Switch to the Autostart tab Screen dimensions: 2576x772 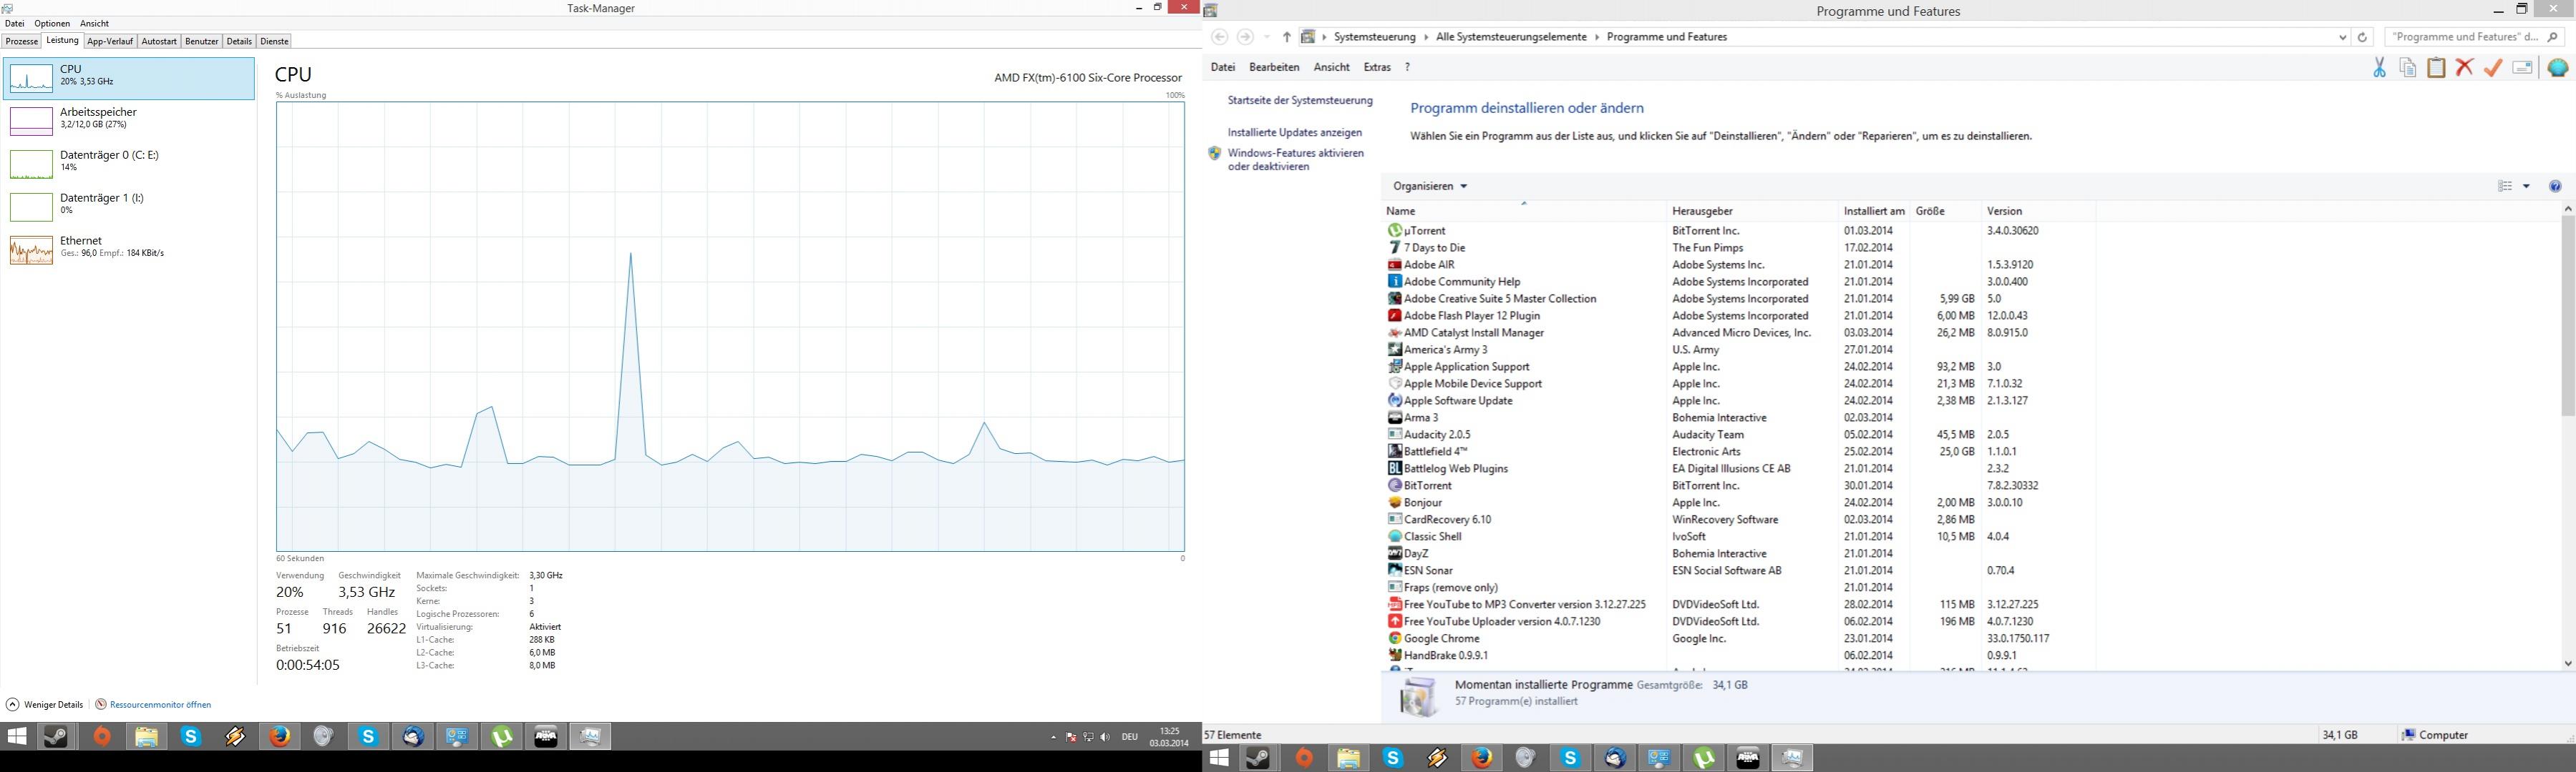coord(159,41)
